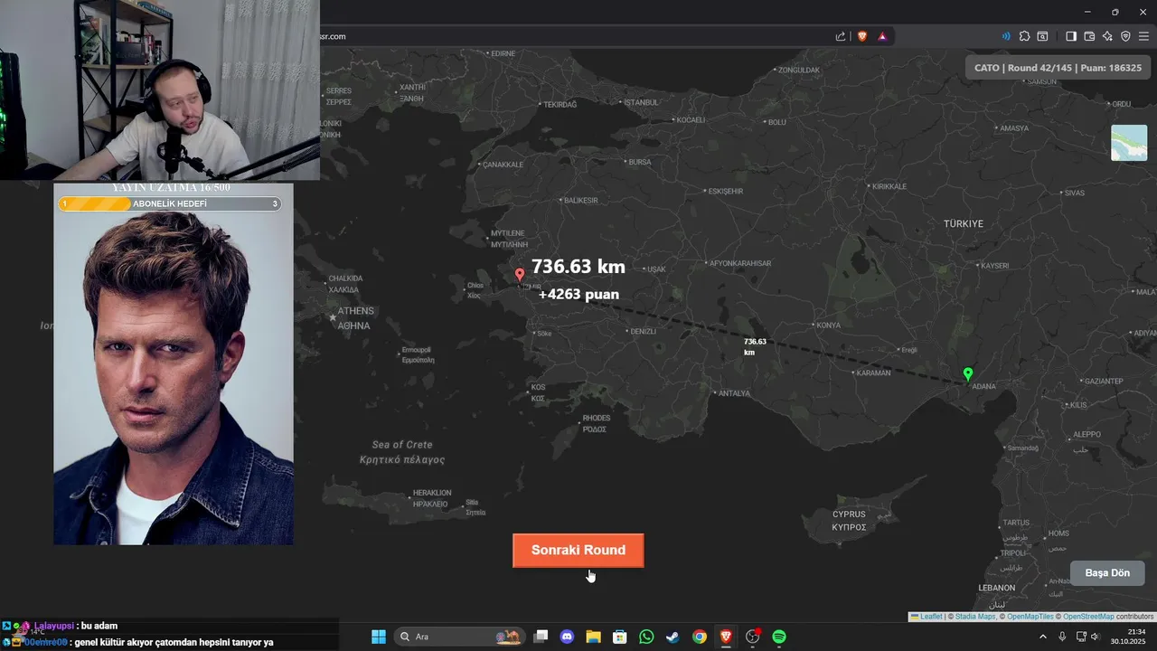Screen dimensions: 1157x651
Task: Open the Brave Wallet icon
Action: pyautogui.click(x=1089, y=36)
